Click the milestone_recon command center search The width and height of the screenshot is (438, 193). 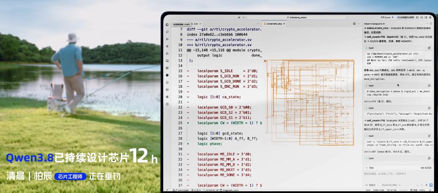tap(296, 17)
